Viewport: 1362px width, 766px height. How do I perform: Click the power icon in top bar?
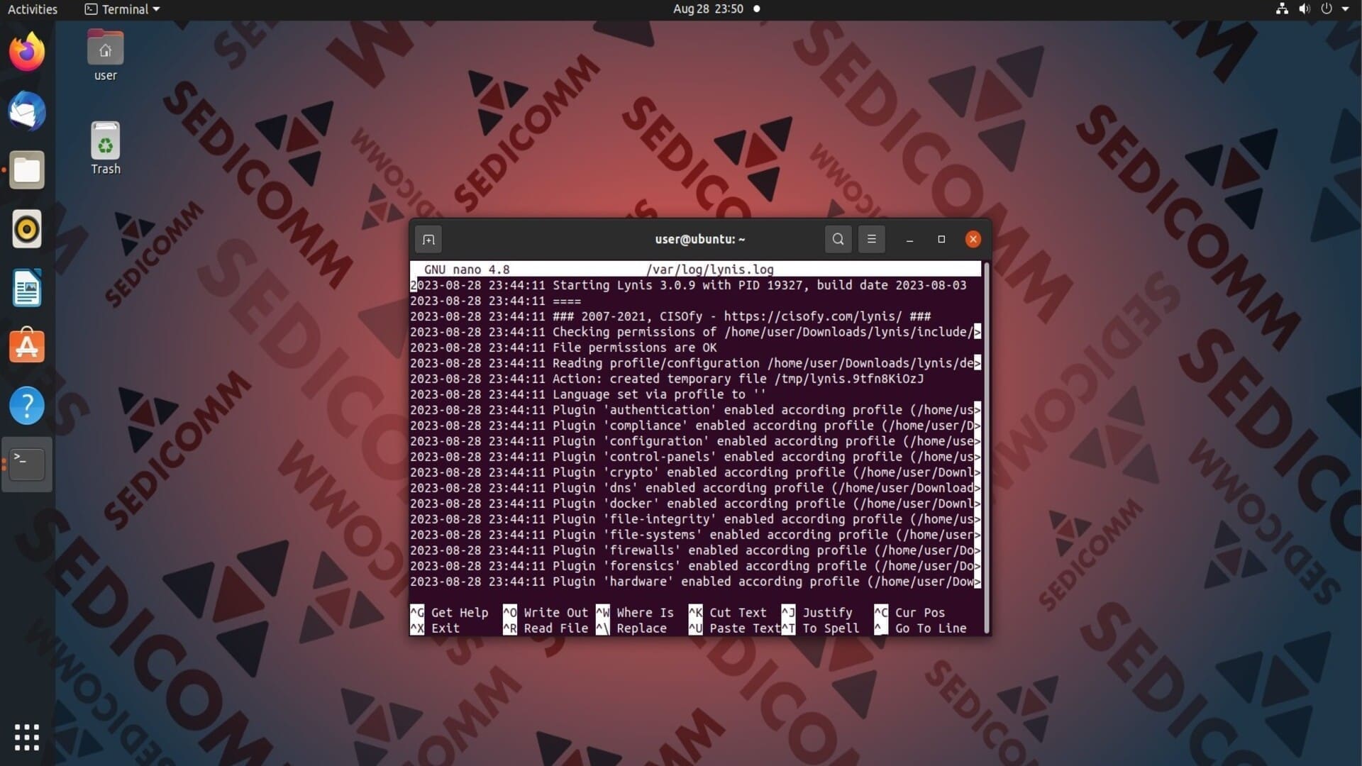[x=1327, y=9]
